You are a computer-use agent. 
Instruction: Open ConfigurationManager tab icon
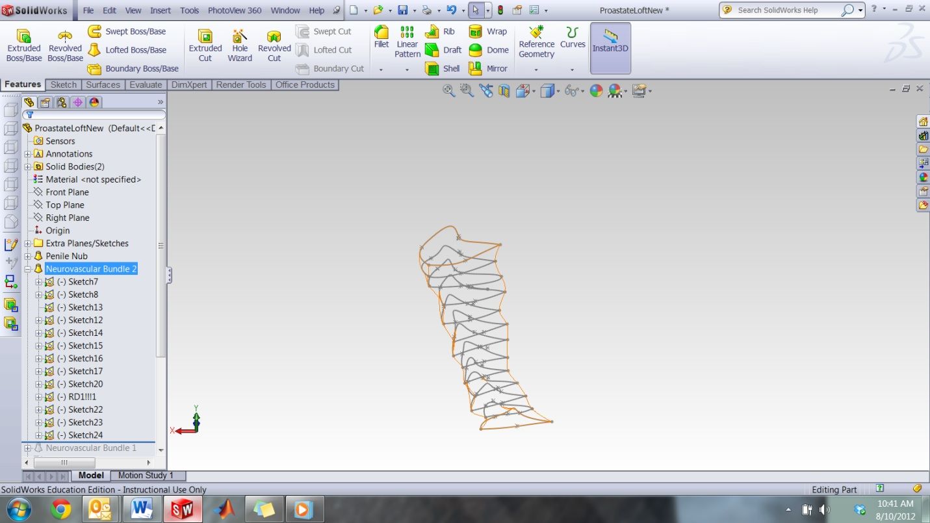pos(62,102)
